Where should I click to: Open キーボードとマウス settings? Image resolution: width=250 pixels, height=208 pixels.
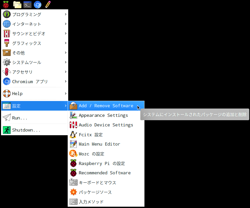tap(106, 183)
